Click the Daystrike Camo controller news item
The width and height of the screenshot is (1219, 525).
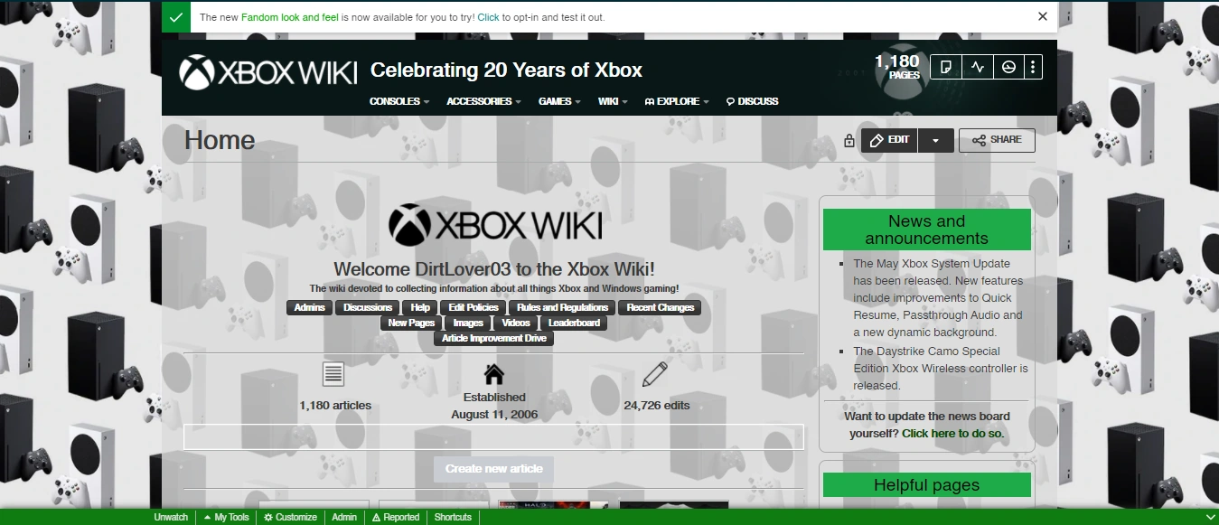coord(940,368)
